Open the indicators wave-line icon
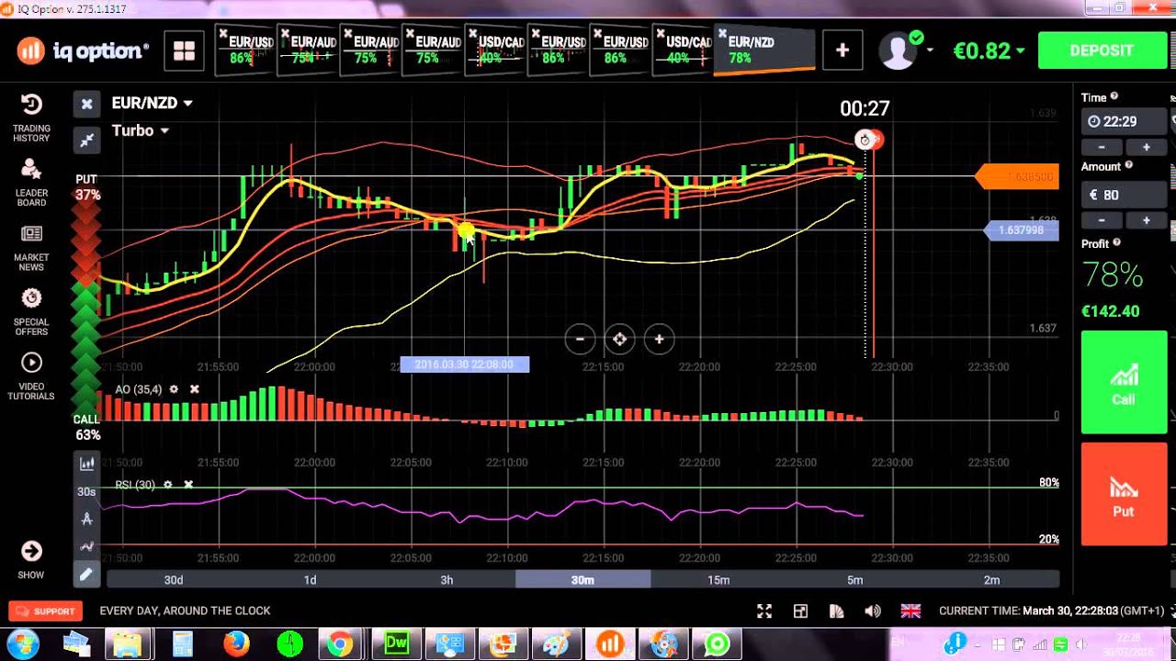Viewport: 1176px width, 661px height. point(86,546)
